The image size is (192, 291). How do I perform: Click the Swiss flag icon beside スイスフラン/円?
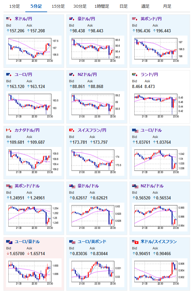(72, 130)
